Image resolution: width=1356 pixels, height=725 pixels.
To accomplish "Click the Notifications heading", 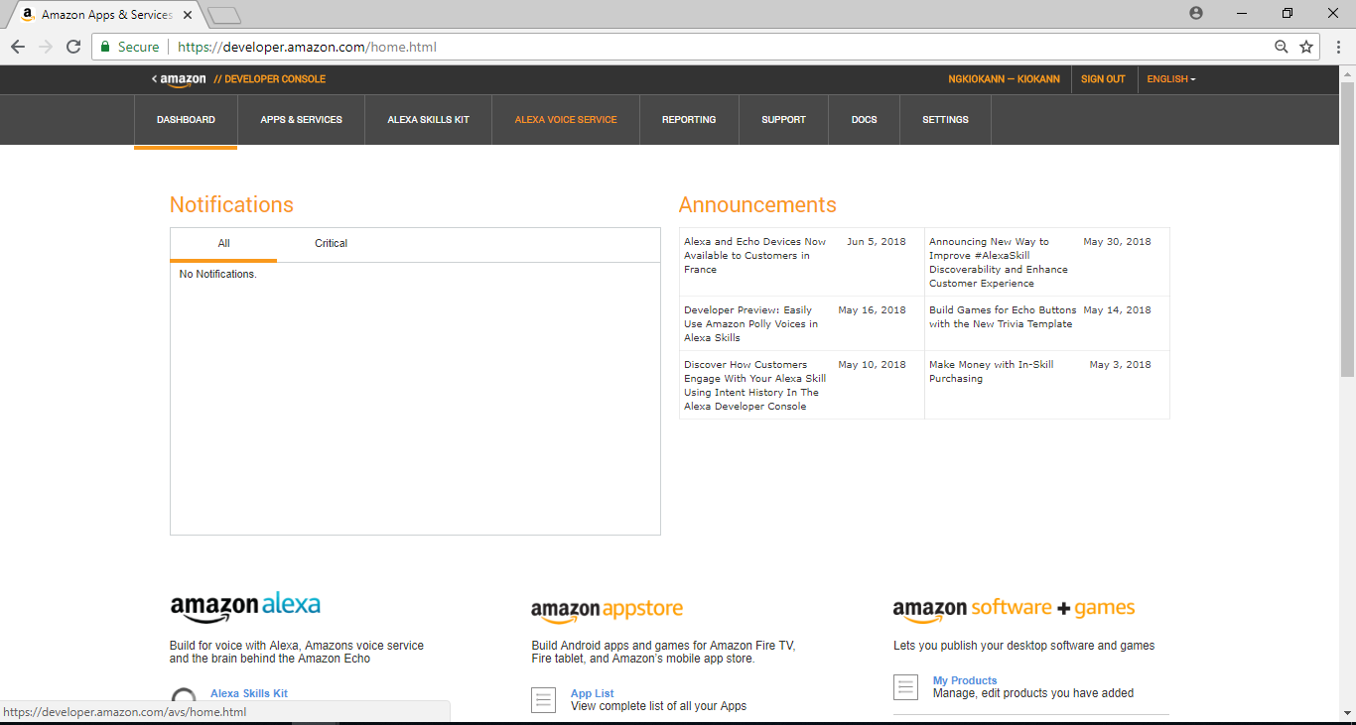I will 231,205.
